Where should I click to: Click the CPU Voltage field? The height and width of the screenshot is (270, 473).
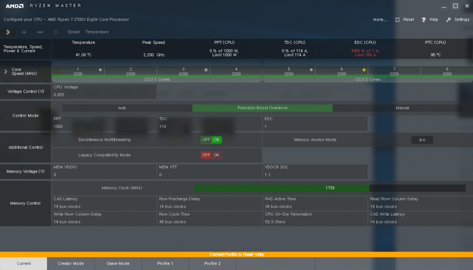point(104,92)
